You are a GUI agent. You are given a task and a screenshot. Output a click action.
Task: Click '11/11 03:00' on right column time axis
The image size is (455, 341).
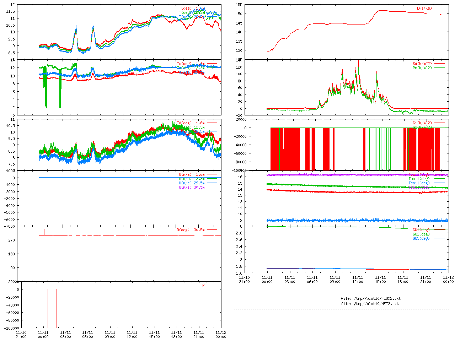290,280
